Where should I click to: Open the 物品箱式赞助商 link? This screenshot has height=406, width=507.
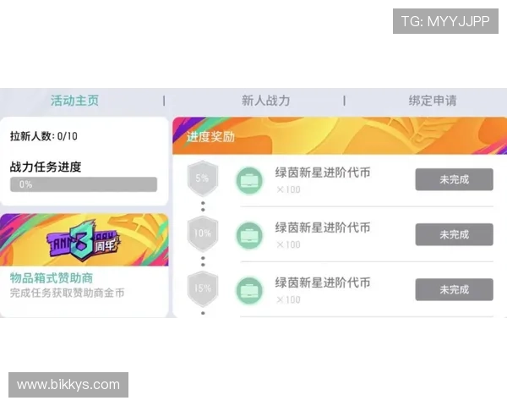tap(52, 278)
